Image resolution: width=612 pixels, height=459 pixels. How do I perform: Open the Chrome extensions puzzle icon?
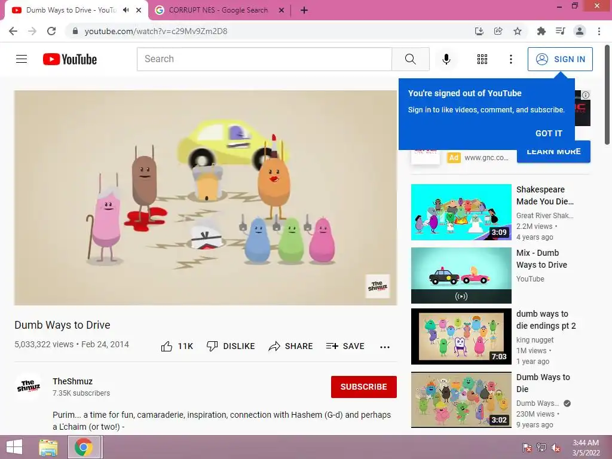pyautogui.click(x=541, y=31)
